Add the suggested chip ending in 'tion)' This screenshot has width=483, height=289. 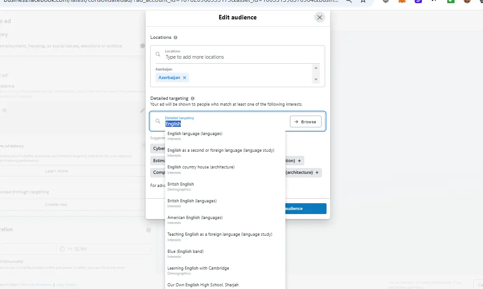294,160
